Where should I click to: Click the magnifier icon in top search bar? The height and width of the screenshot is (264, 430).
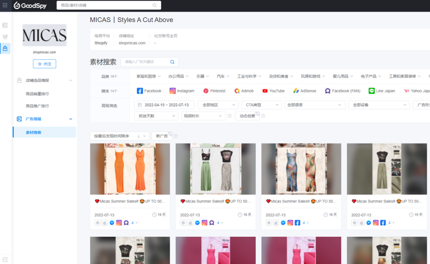[154, 5]
